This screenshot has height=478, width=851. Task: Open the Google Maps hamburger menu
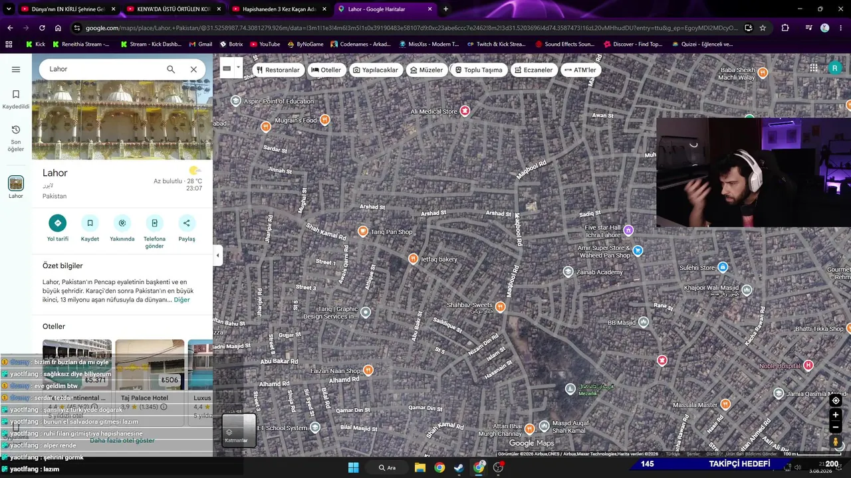(16, 69)
